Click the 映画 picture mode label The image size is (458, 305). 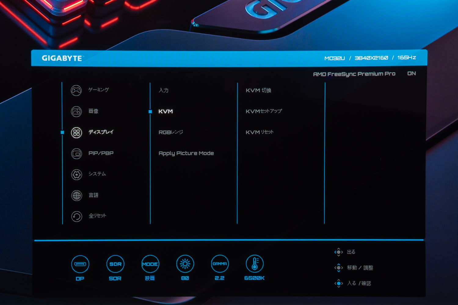coord(150,278)
